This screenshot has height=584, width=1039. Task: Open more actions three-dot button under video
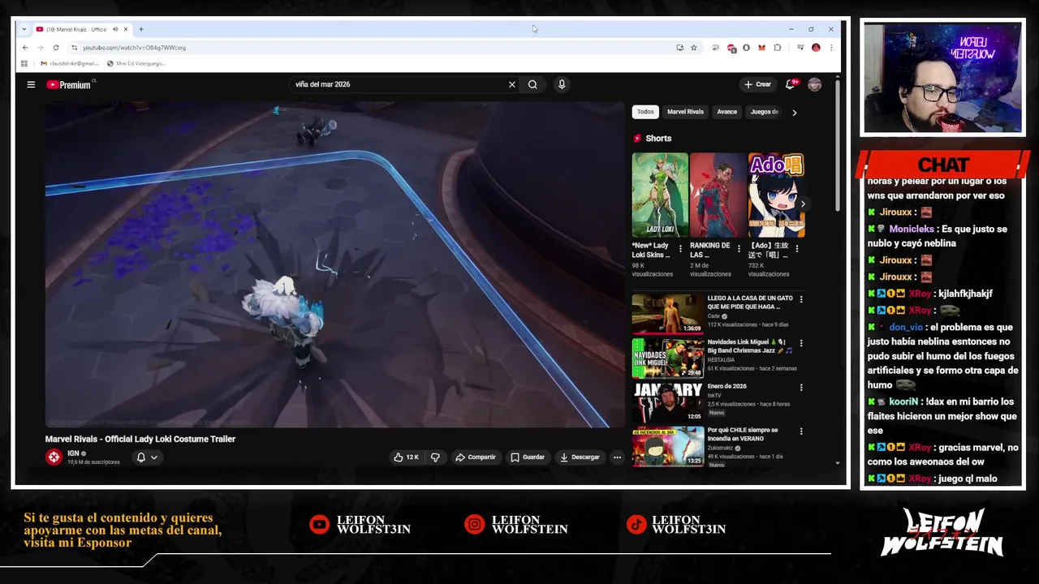[x=617, y=457]
